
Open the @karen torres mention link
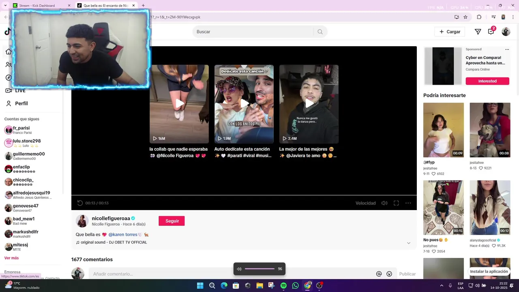point(123,234)
